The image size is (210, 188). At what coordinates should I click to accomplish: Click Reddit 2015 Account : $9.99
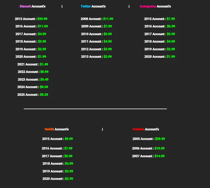point(57,139)
